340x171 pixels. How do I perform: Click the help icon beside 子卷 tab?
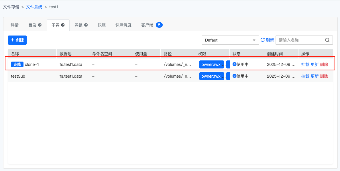pos(63,25)
